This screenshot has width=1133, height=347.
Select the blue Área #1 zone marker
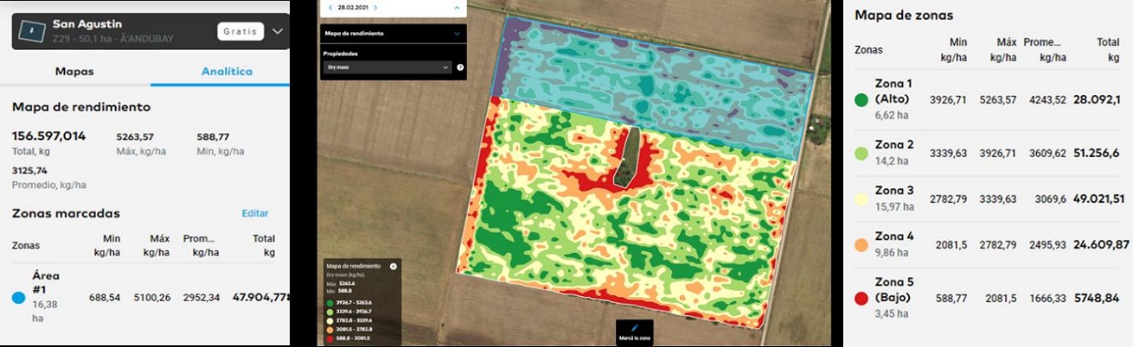tap(19, 298)
